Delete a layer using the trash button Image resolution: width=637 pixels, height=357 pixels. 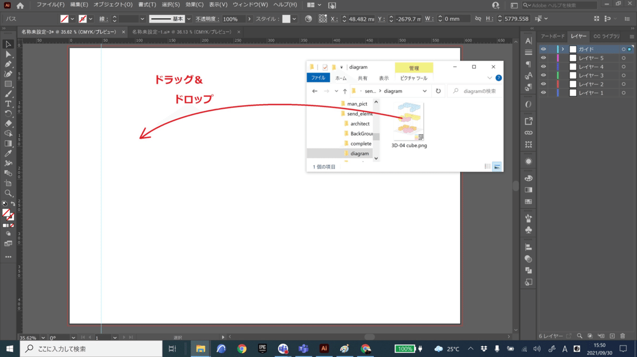tap(622, 335)
